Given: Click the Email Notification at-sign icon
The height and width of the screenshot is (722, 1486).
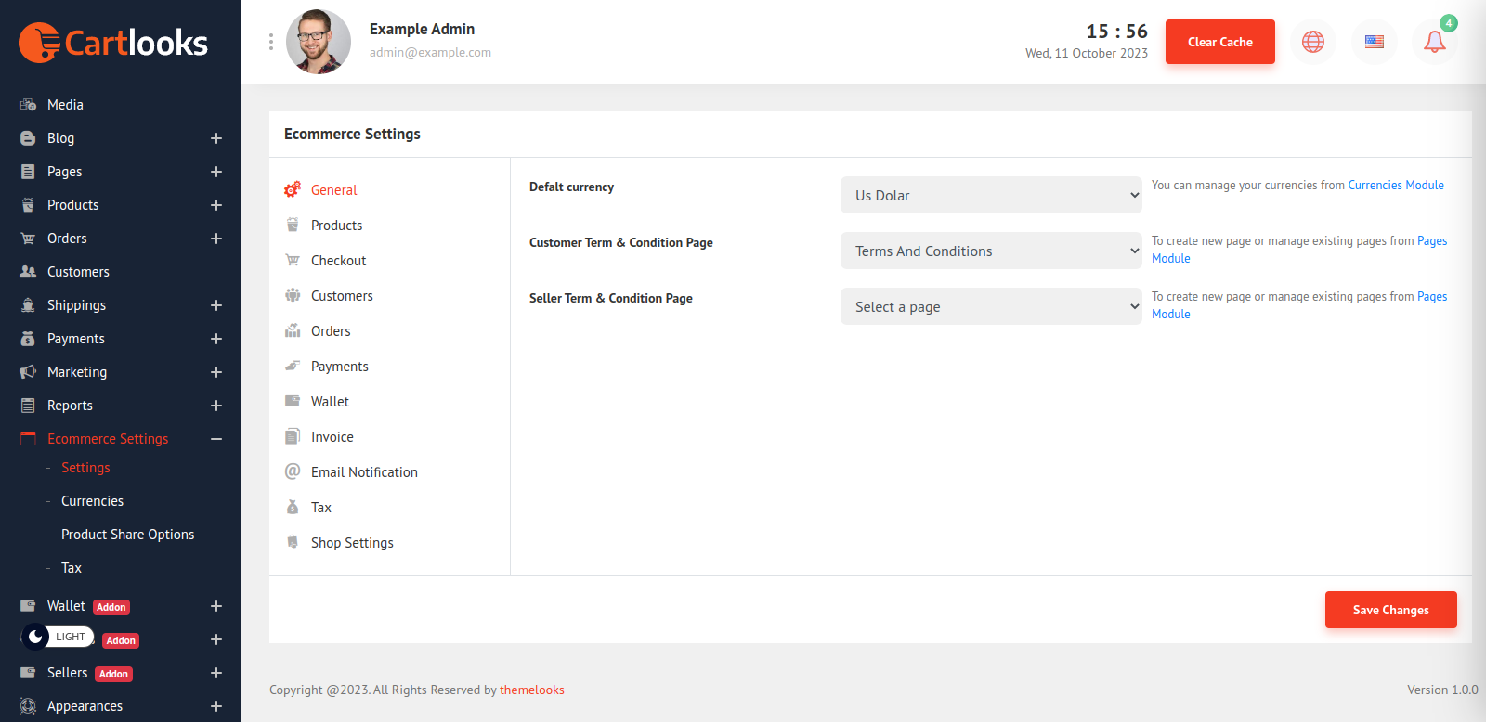Looking at the screenshot, I should point(293,471).
